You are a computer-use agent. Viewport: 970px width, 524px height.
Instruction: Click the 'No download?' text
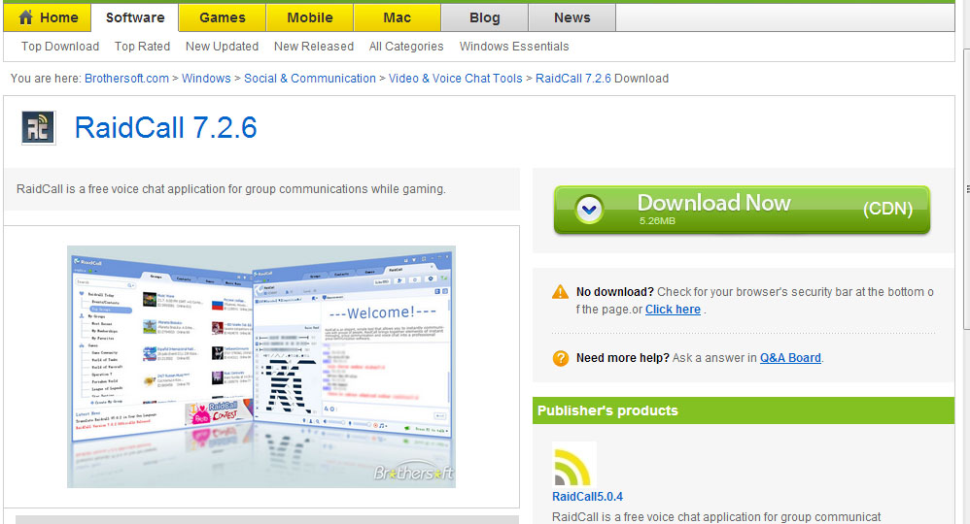click(x=615, y=292)
